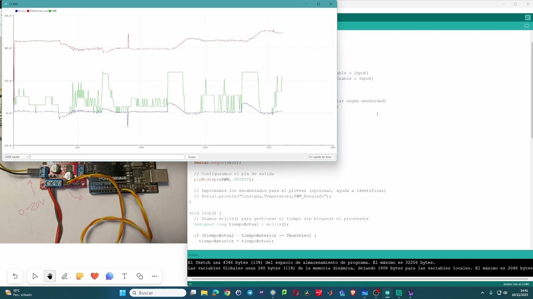Open Telegram from the taskbar
The width and height of the screenshot is (533, 299).
pos(250,293)
